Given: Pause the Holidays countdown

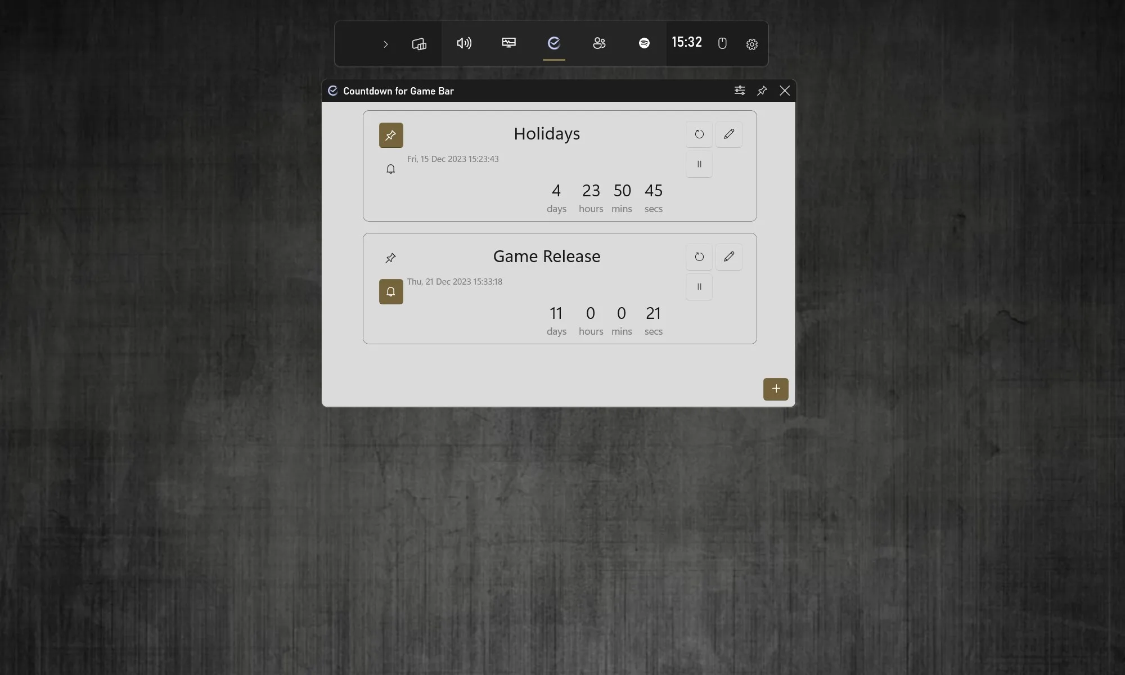Looking at the screenshot, I should coord(699,164).
